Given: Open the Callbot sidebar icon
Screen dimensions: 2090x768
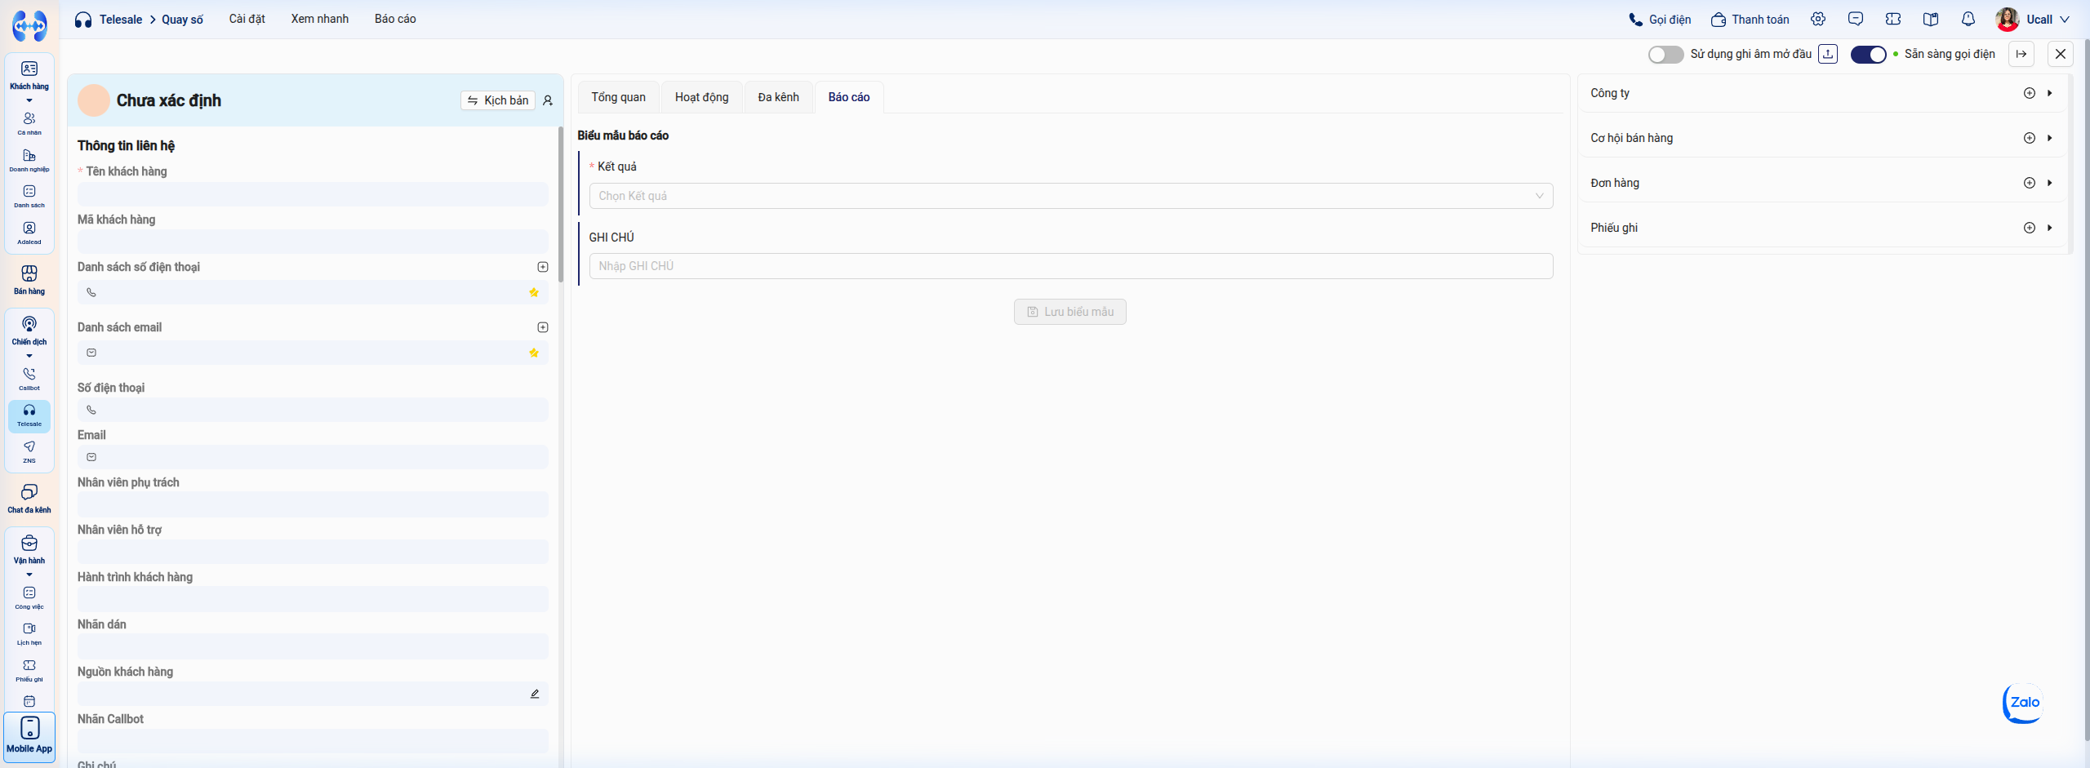Looking at the screenshot, I should 29,379.
